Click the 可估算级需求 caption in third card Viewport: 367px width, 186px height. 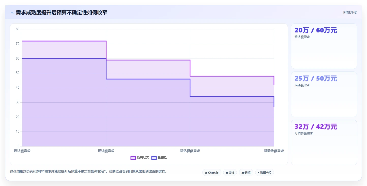click(x=304, y=133)
